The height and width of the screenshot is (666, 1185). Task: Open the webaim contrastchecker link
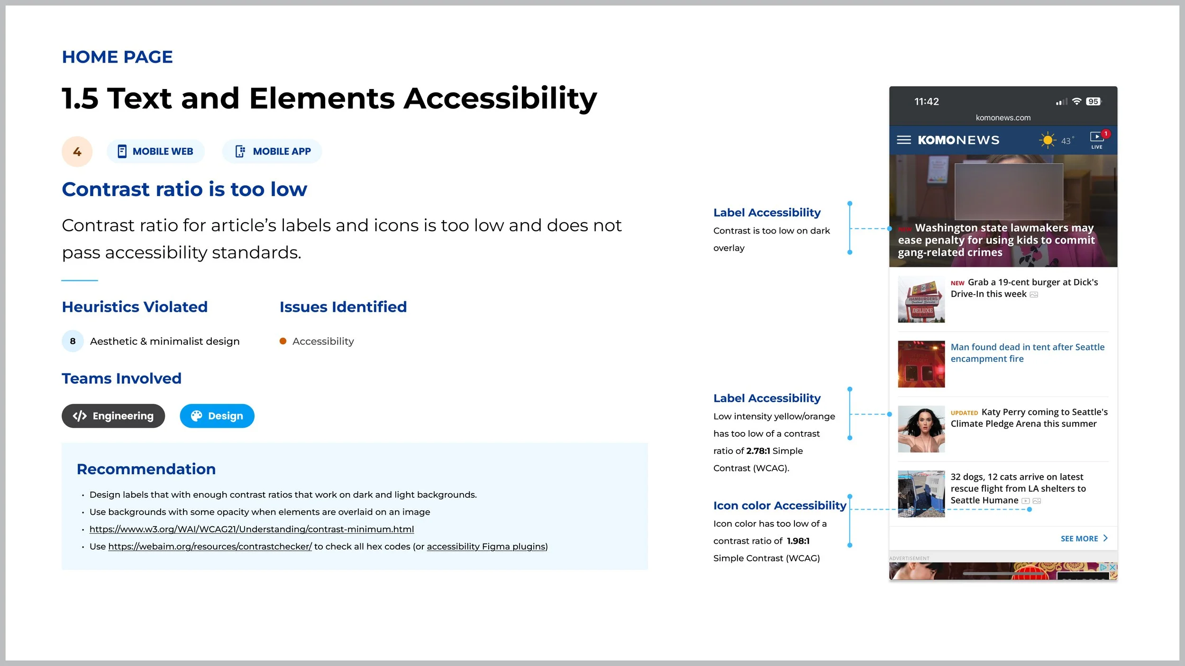pyautogui.click(x=210, y=546)
